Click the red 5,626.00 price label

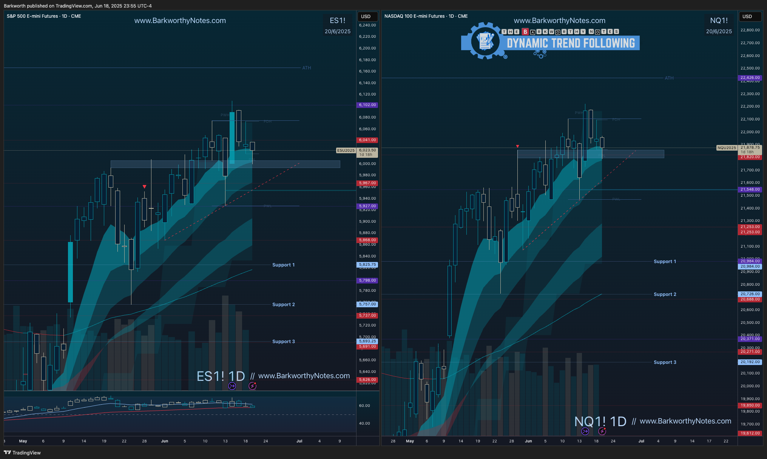pos(367,380)
